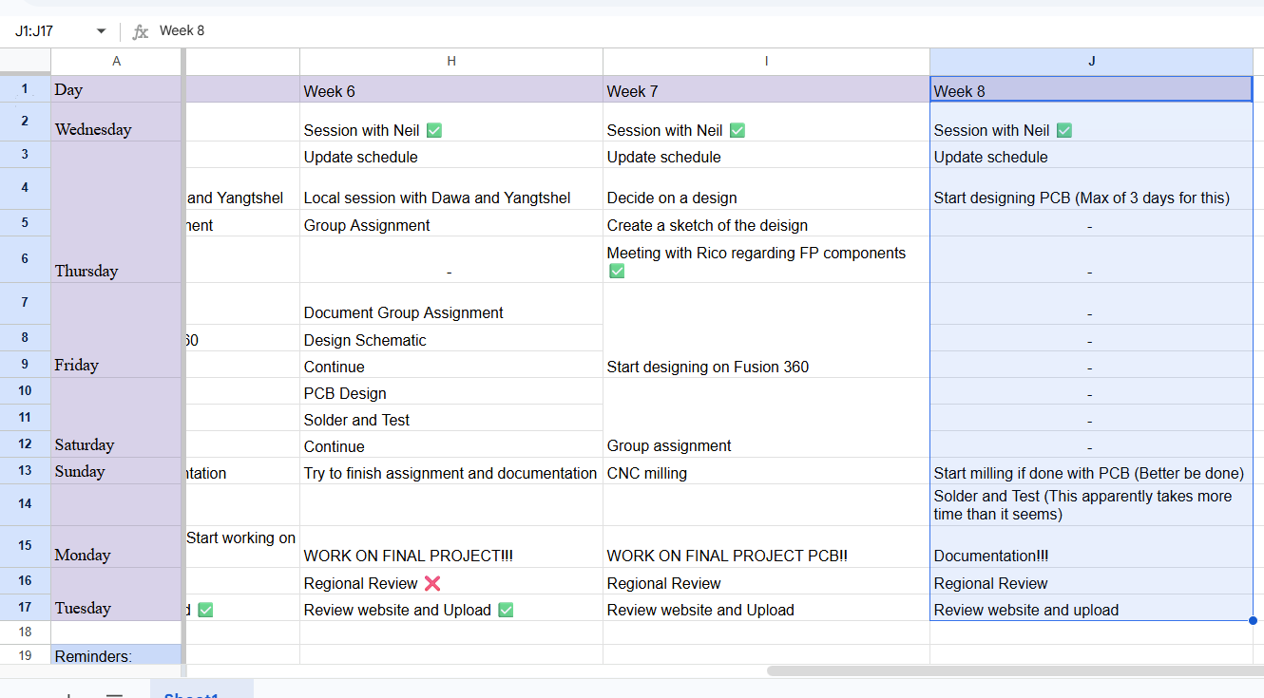Click green checkmark beside Week 6 Session with Neil

coord(433,129)
